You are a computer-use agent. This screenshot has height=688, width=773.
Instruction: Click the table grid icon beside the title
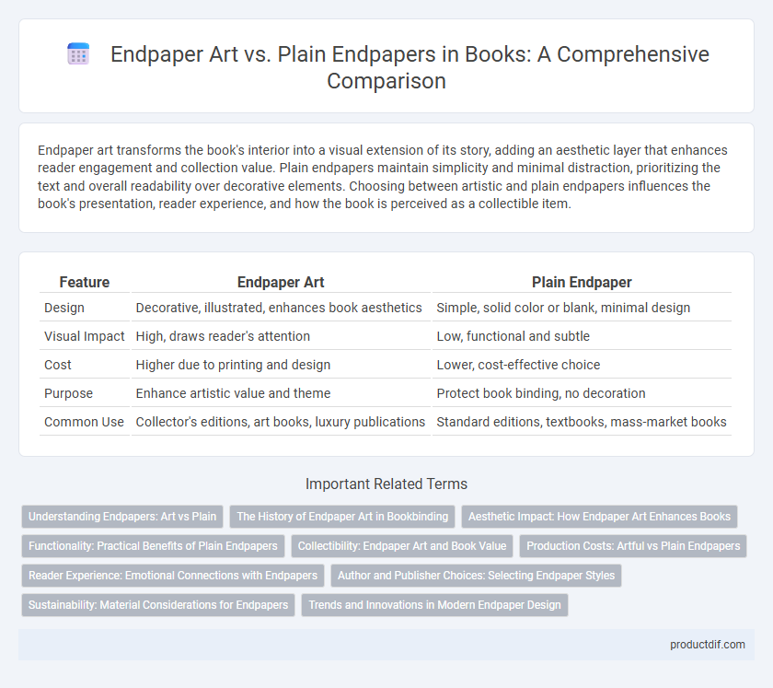[78, 53]
